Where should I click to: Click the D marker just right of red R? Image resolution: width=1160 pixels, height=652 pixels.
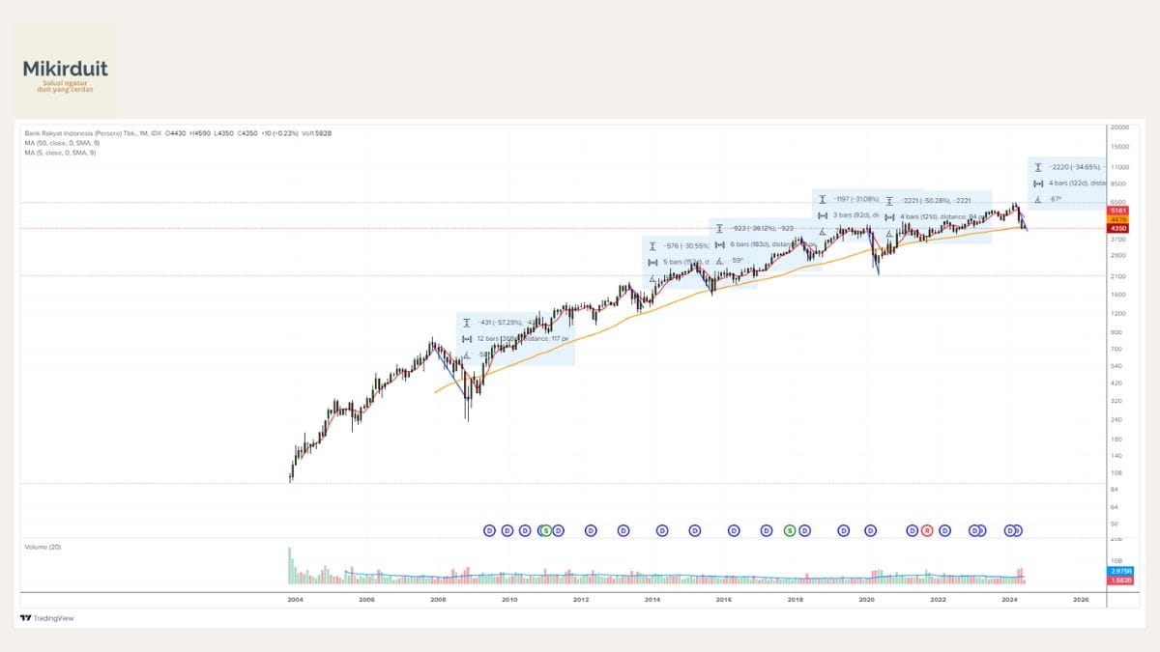click(944, 530)
